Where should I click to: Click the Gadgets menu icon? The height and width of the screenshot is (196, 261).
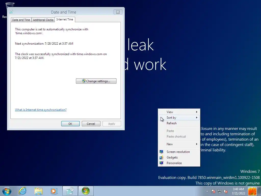pos(161,157)
